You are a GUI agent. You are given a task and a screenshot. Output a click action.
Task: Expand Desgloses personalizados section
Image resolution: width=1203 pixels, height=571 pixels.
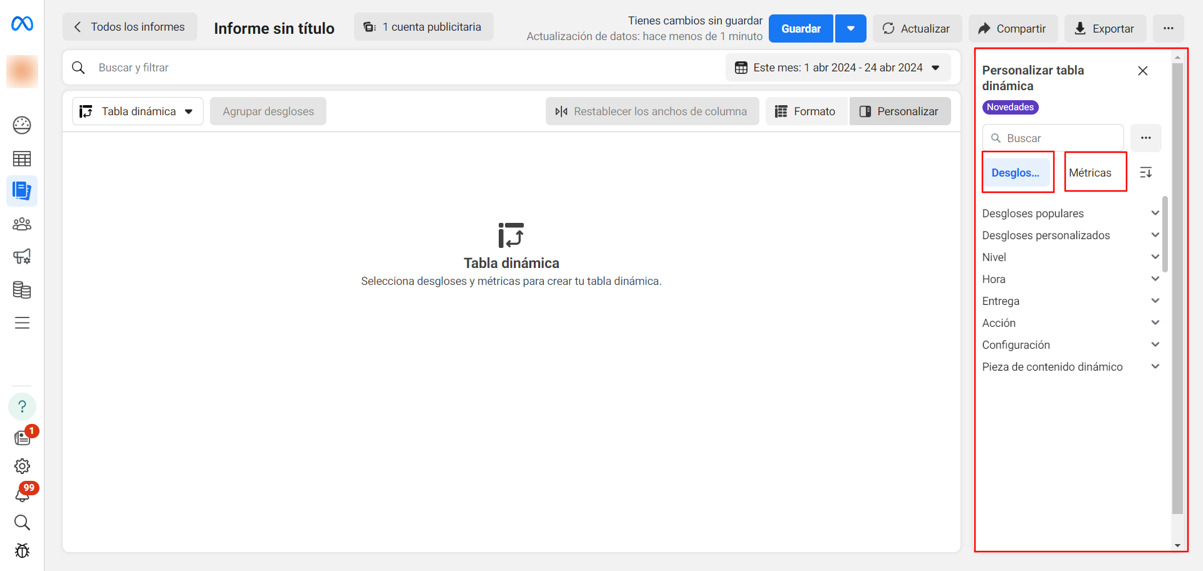click(x=1071, y=235)
